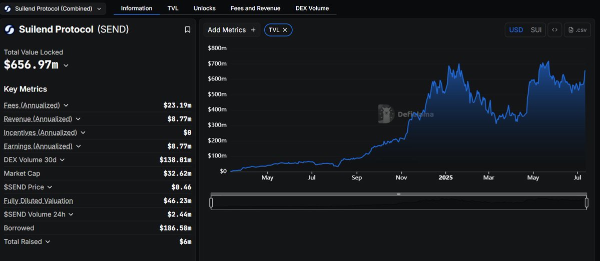Screen dimensions: 600x261
Task: Click the top grip of the range slider
Action: pos(399,194)
